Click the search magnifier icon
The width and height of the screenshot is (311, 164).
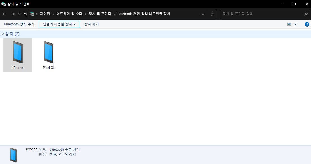(x=306, y=14)
